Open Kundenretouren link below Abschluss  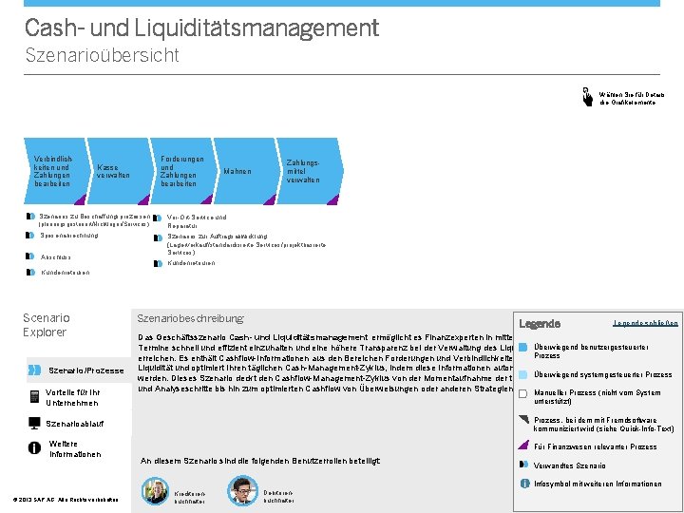(x=66, y=273)
